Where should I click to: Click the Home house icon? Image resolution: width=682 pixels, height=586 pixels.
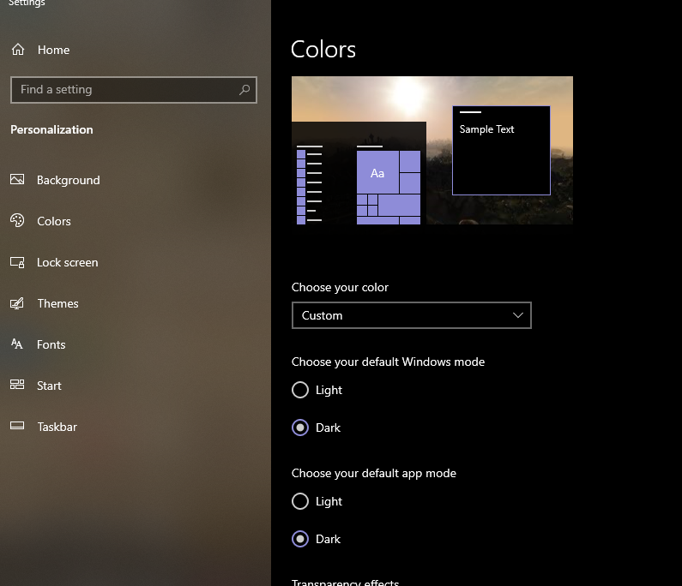coord(17,50)
